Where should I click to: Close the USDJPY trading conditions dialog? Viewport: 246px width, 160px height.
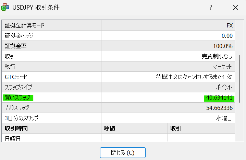(x=235, y=8)
